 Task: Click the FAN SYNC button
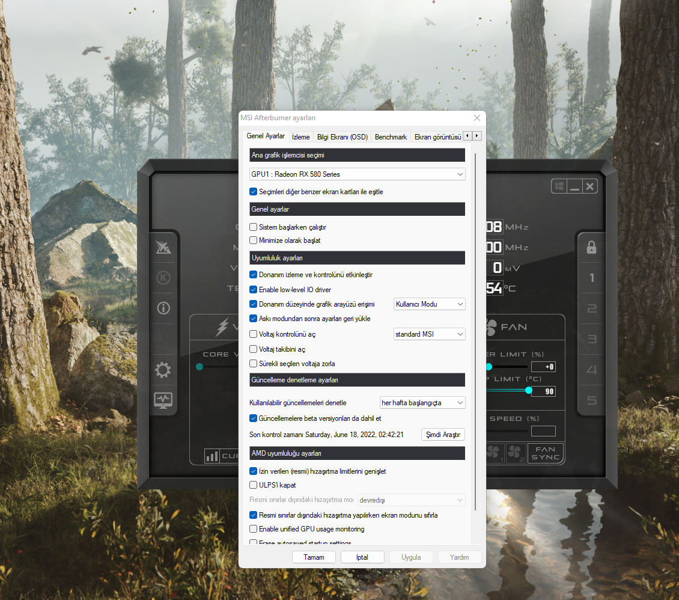pyautogui.click(x=545, y=453)
